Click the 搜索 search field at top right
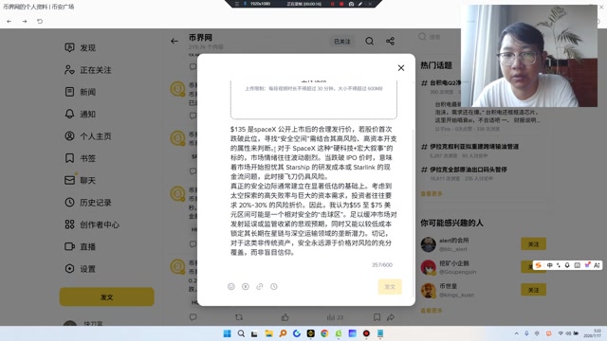This screenshot has height=341, width=607. (434, 37)
